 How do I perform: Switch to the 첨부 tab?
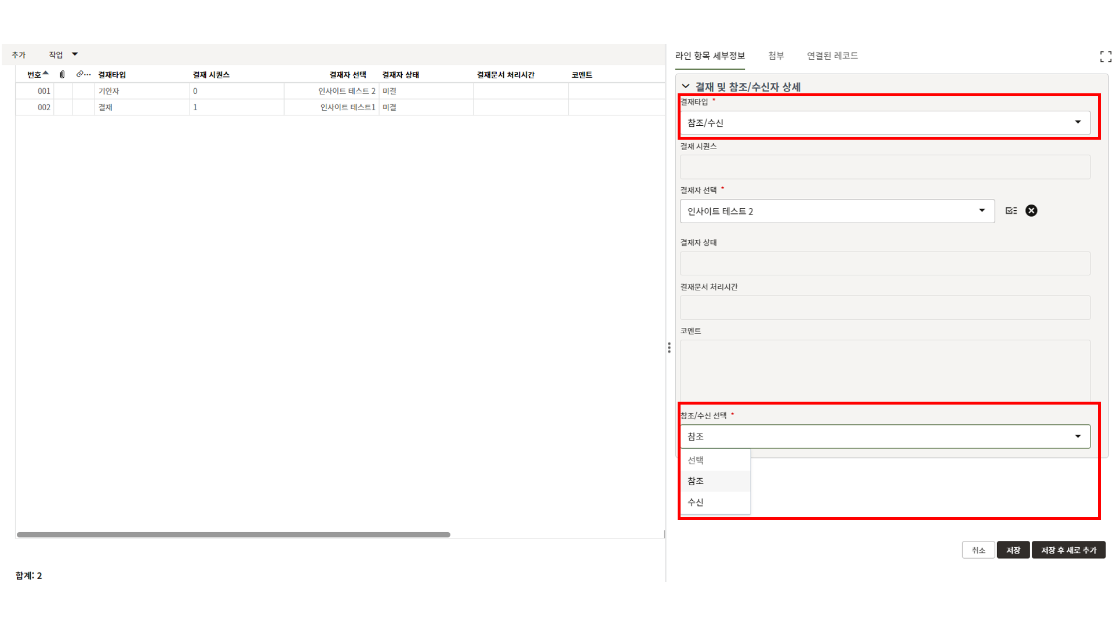pos(776,56)
